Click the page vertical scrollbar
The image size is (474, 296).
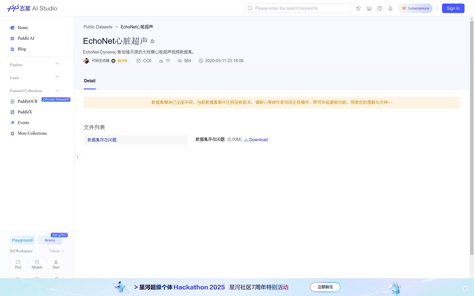pyautogui.click(x=472, y=138)
